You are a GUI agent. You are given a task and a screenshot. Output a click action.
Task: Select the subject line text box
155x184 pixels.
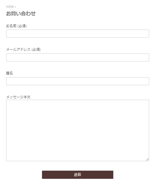78,81
